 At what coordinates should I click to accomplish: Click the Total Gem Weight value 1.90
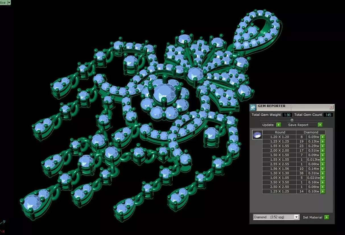[287, 115]
